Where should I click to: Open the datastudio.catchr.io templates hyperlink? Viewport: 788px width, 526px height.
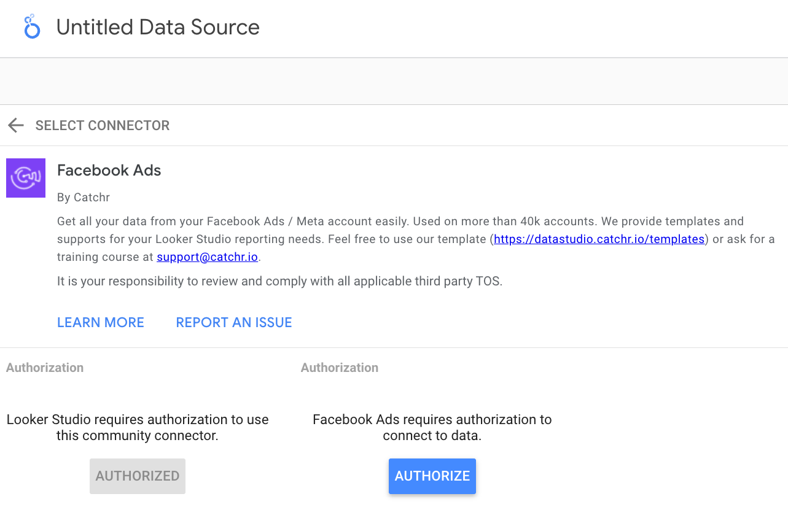pos(599,239)
